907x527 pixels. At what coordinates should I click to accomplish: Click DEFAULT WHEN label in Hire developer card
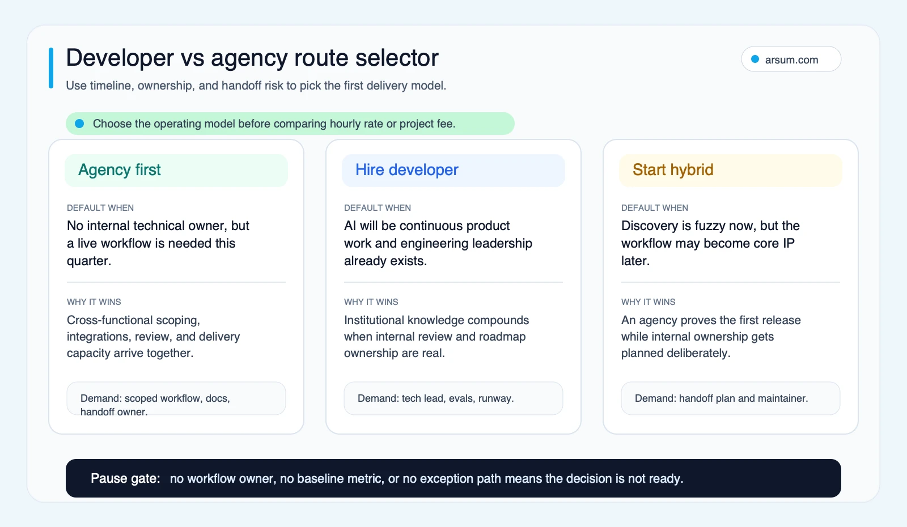(378, 208)
